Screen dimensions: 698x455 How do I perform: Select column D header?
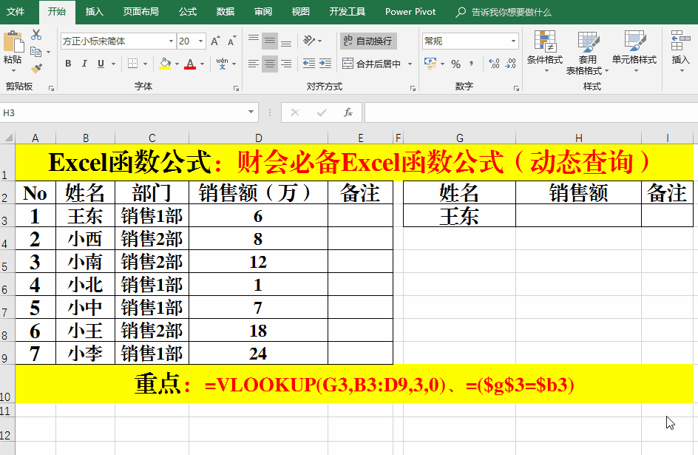click(x=259, y=138)
